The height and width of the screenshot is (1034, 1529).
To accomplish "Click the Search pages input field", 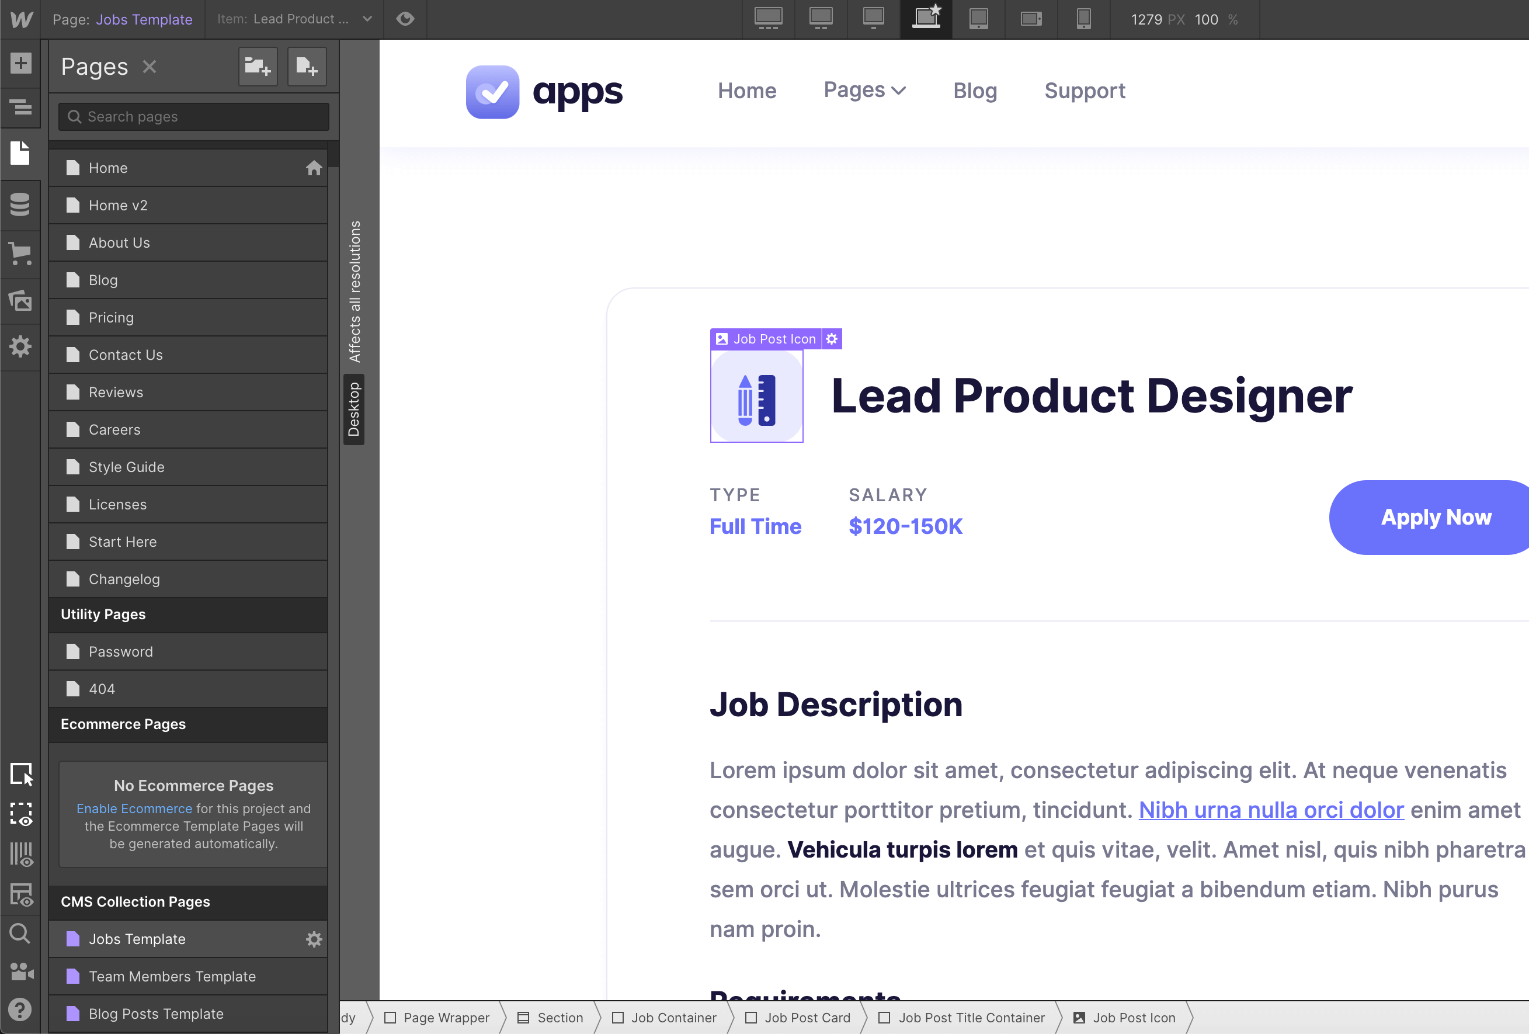I will [x=192, y=116].
